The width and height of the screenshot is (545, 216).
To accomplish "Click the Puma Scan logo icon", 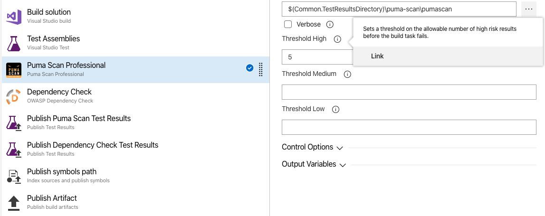I will 14,70.
